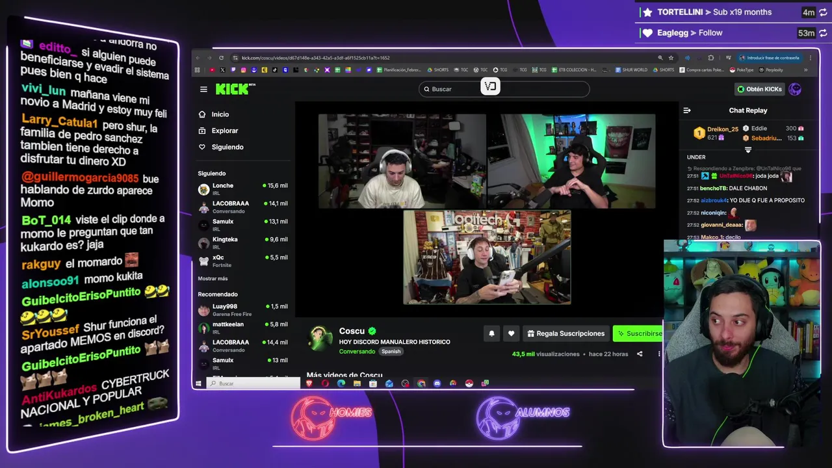Open Discord from taskbar
Image resolution: width=832 pixels, height=468 pixels.
pos(437,383)
